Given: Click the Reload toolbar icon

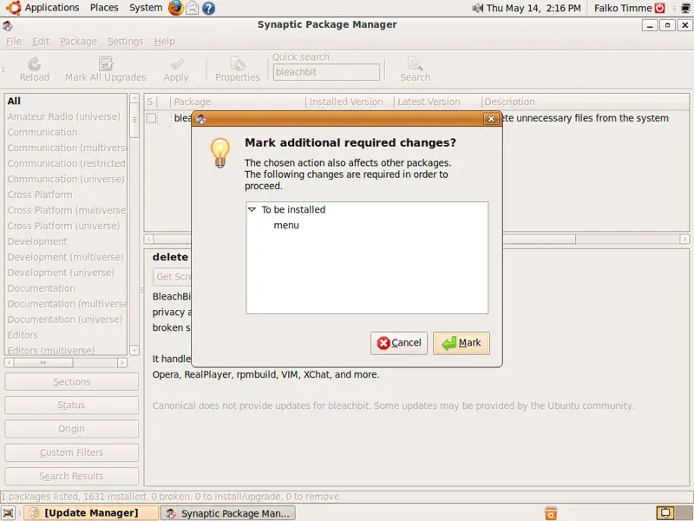Looking at the screenshot, I should point(34,64).
